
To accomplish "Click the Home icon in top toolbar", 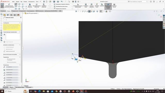I will coord(44,2).
